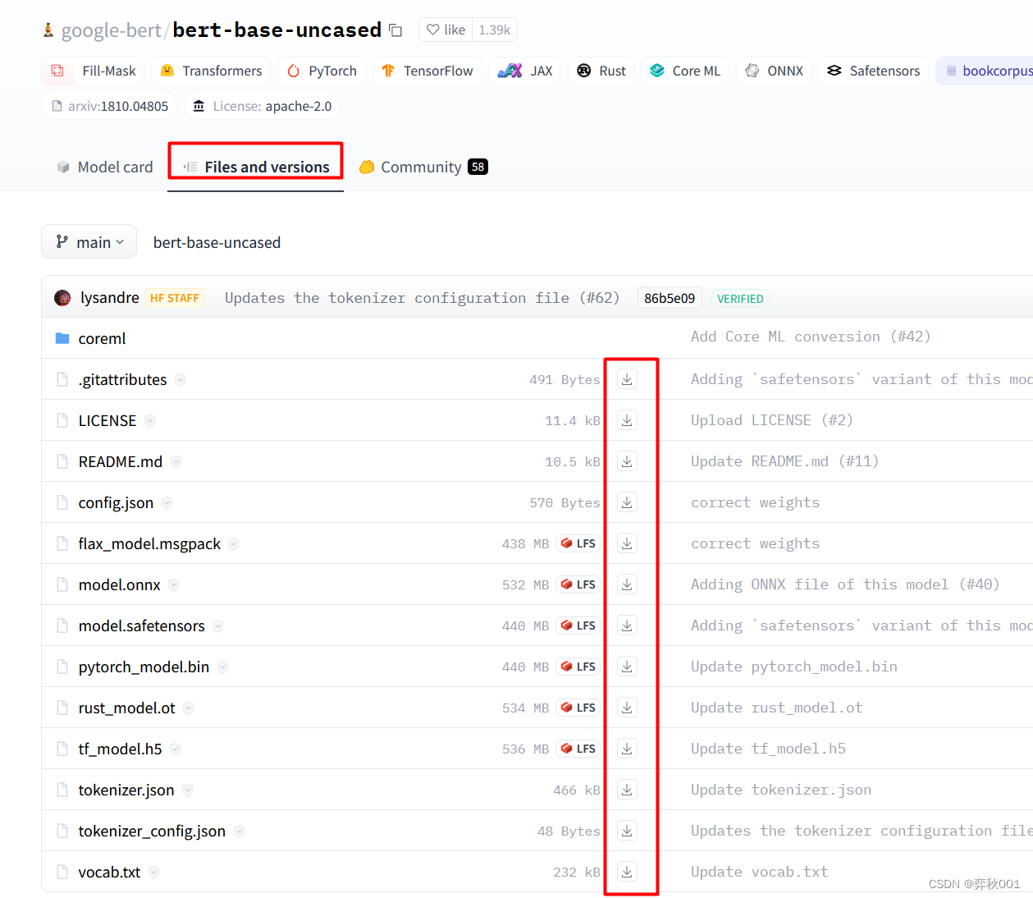Open 'Update rust_model.ot' commit message
Viewport: 1033px width, 898px height.
(x=777, y=708)
